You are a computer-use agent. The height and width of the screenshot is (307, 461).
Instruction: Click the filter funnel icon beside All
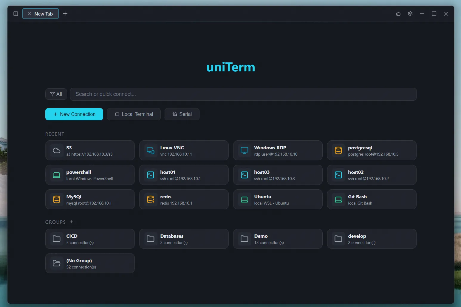point(52,94)
